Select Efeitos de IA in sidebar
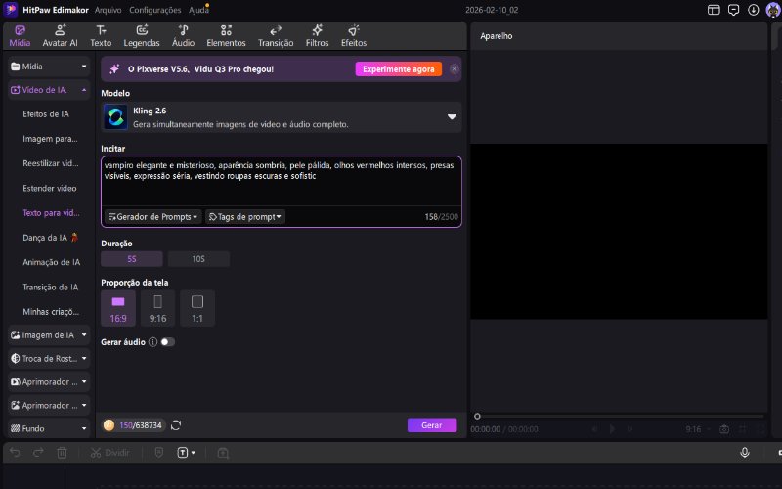The image size is (782, 489). point(46,114)
